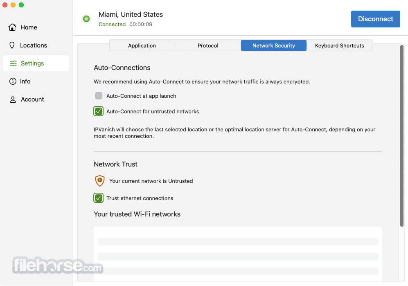Click the Locations pin icon
Viewport: 408px width, 286px height.
(x=12, y=45)
